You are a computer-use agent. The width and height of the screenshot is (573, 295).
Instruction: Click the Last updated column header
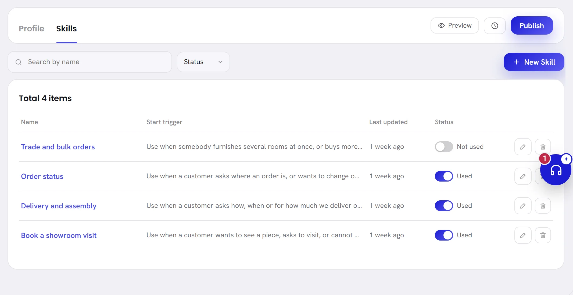(388, 122)
